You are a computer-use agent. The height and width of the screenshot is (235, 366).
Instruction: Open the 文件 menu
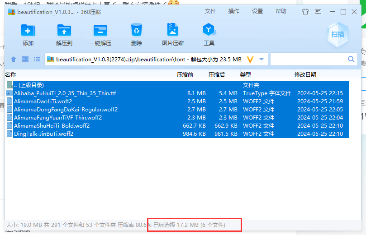210,11
